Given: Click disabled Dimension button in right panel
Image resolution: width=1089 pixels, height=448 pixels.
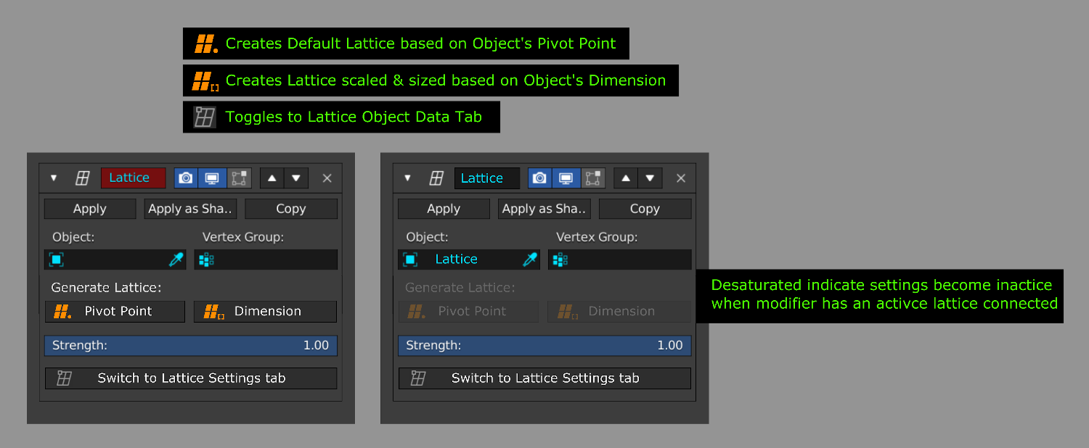Looking at the screenshot, I should 619,312.
